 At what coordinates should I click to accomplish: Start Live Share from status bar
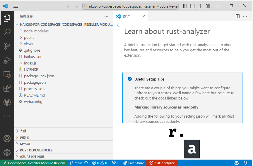pos(134,163)
